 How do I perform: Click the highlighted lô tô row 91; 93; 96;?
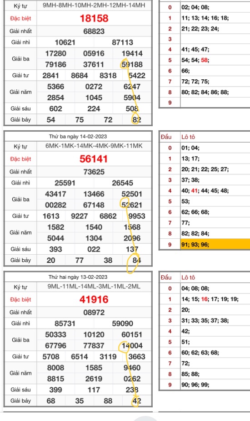point(215,245)
